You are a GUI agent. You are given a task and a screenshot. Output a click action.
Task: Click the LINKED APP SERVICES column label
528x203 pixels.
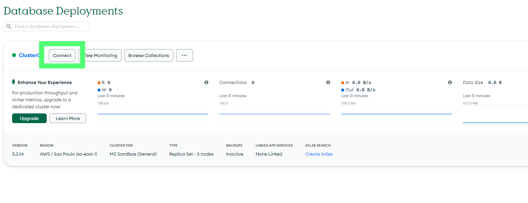[x=274, y=146]
